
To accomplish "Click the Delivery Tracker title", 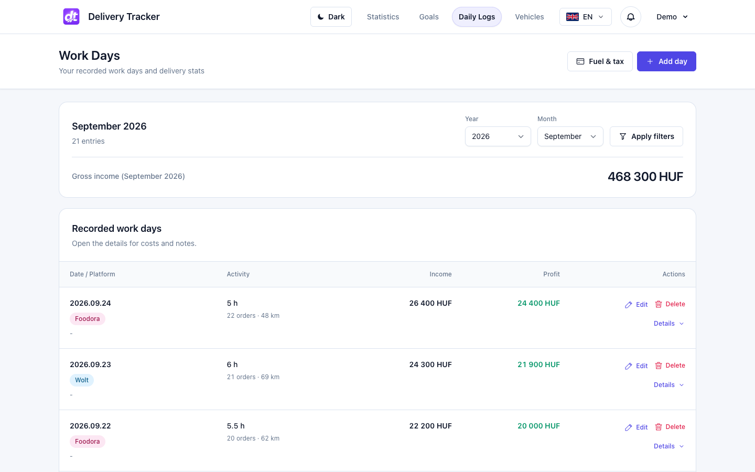I will coord(124,17).
